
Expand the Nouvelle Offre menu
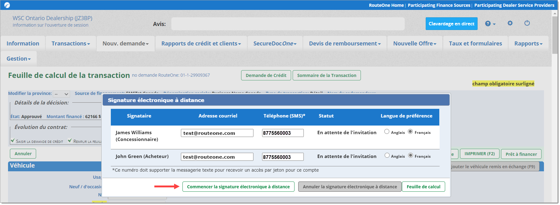[x=415, y=44]
